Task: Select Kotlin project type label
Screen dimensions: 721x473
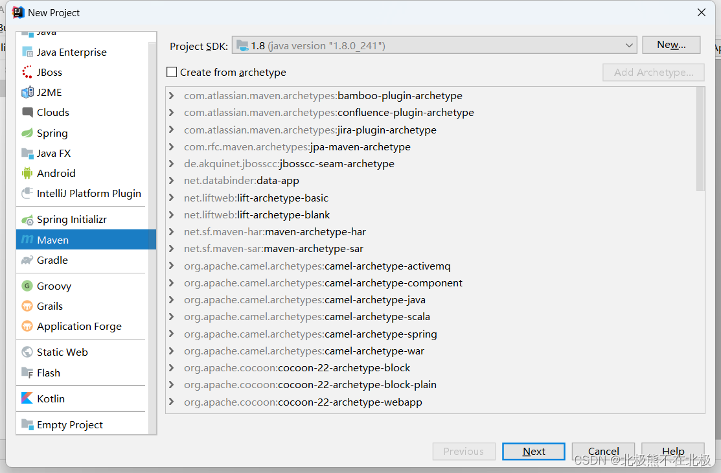Action: [51, 398]
